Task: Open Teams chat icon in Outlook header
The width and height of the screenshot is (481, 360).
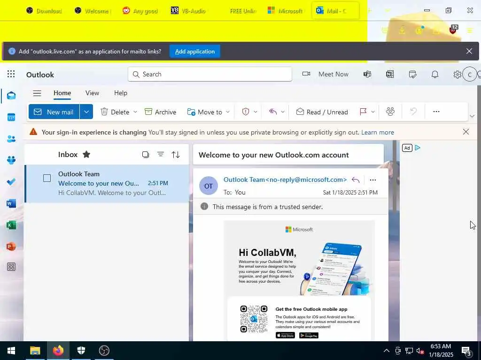Action: (x=367, y=74)
